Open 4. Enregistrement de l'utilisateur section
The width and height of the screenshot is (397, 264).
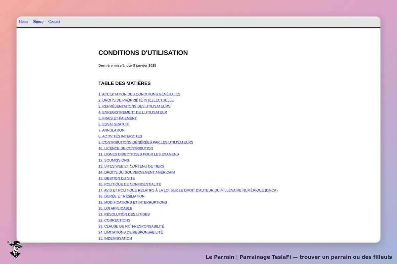pyautogui.click(x=133, y=112)
